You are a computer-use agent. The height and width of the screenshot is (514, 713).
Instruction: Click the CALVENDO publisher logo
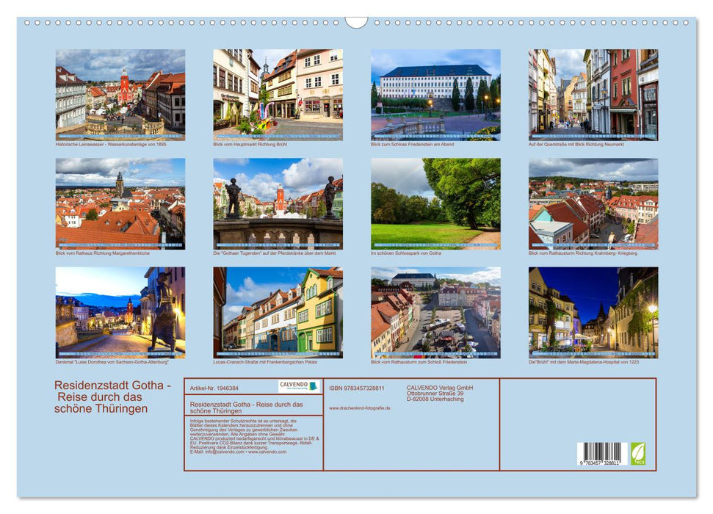coord(294,385)
